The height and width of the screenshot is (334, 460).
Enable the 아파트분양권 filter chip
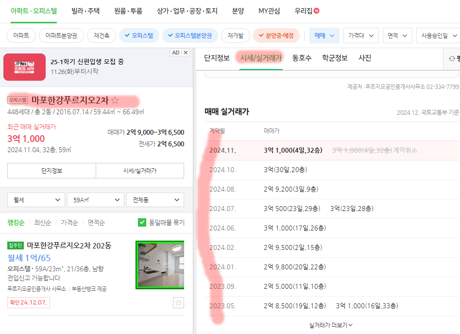[x=61, y=35]
